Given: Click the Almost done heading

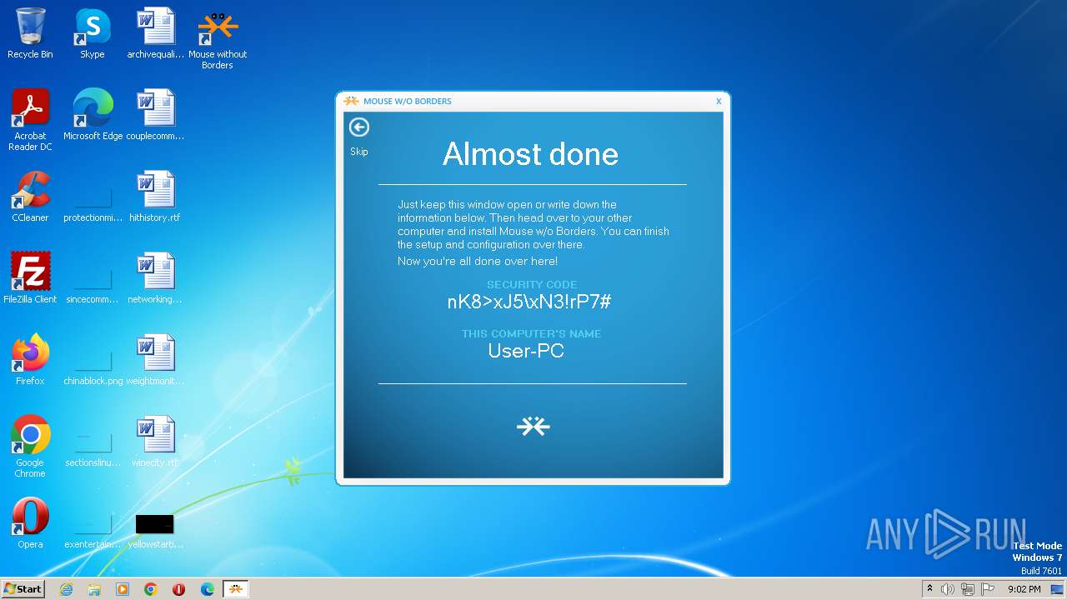Looking at the screenshot, I should click(x=530, y=154).
